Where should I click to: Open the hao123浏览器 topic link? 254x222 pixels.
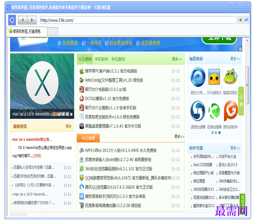coord(203,165)
